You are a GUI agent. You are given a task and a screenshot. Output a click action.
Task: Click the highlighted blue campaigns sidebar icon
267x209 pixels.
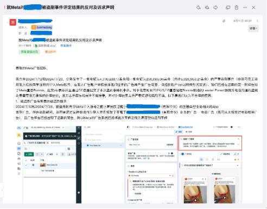(19, 149)
